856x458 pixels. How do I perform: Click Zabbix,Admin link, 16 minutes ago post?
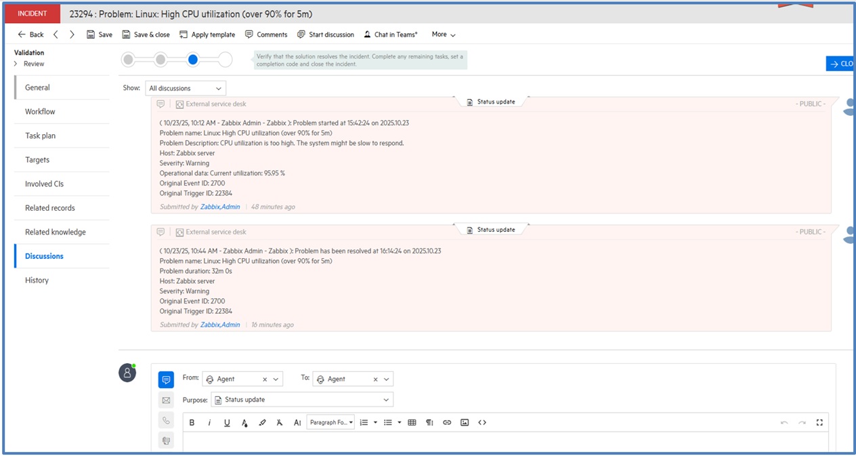point(220,325)
